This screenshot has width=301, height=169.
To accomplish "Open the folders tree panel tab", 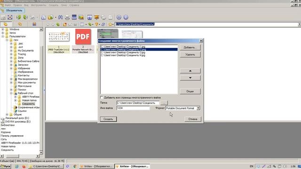I will pos(6,24).
